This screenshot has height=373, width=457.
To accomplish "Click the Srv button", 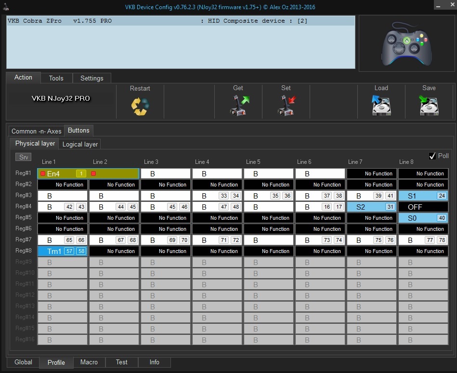I will tap(23, 157).
